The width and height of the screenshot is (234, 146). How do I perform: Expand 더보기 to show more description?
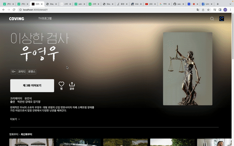coord(15,119)
